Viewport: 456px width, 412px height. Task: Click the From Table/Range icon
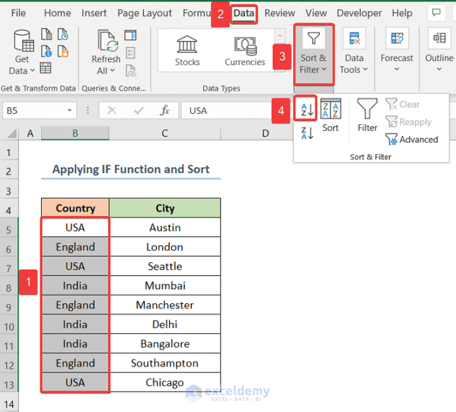click(46, 68)
